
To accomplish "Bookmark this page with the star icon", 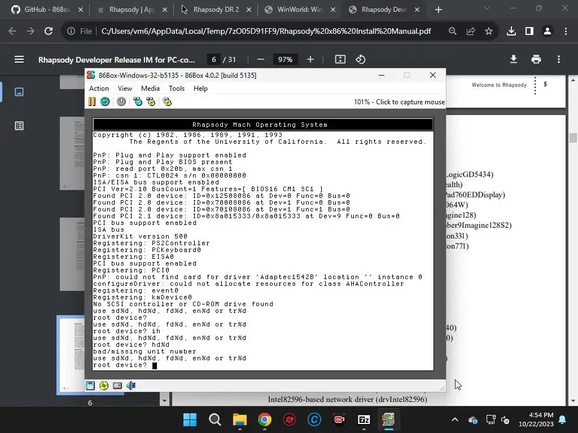I will coord(488,32).
